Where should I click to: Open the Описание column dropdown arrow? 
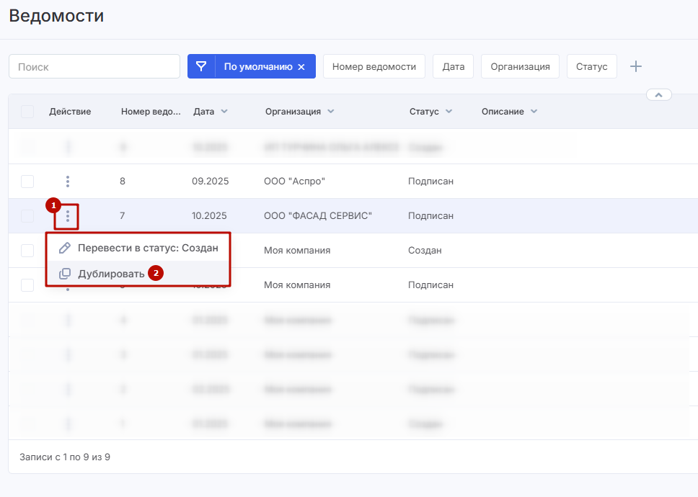[534, 112]
